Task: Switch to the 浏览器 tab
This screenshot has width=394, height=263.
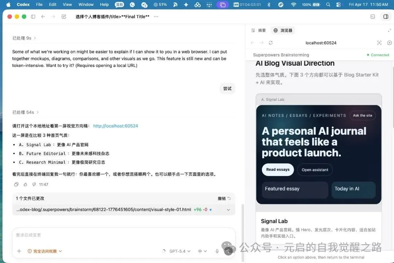Action: coord(283,30)
